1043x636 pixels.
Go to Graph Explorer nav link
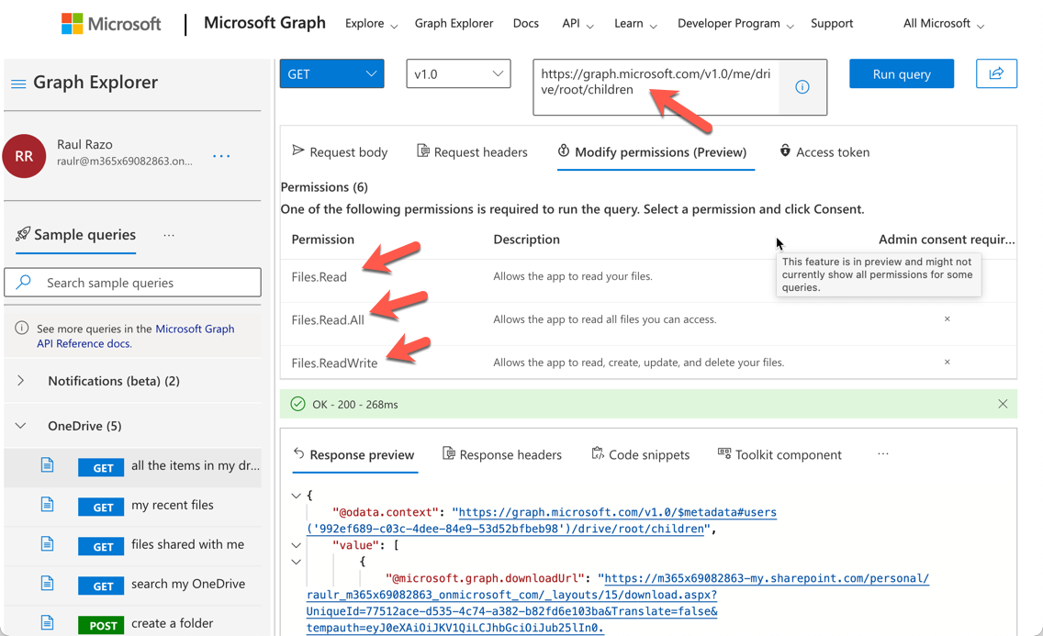tap(454, 23)
